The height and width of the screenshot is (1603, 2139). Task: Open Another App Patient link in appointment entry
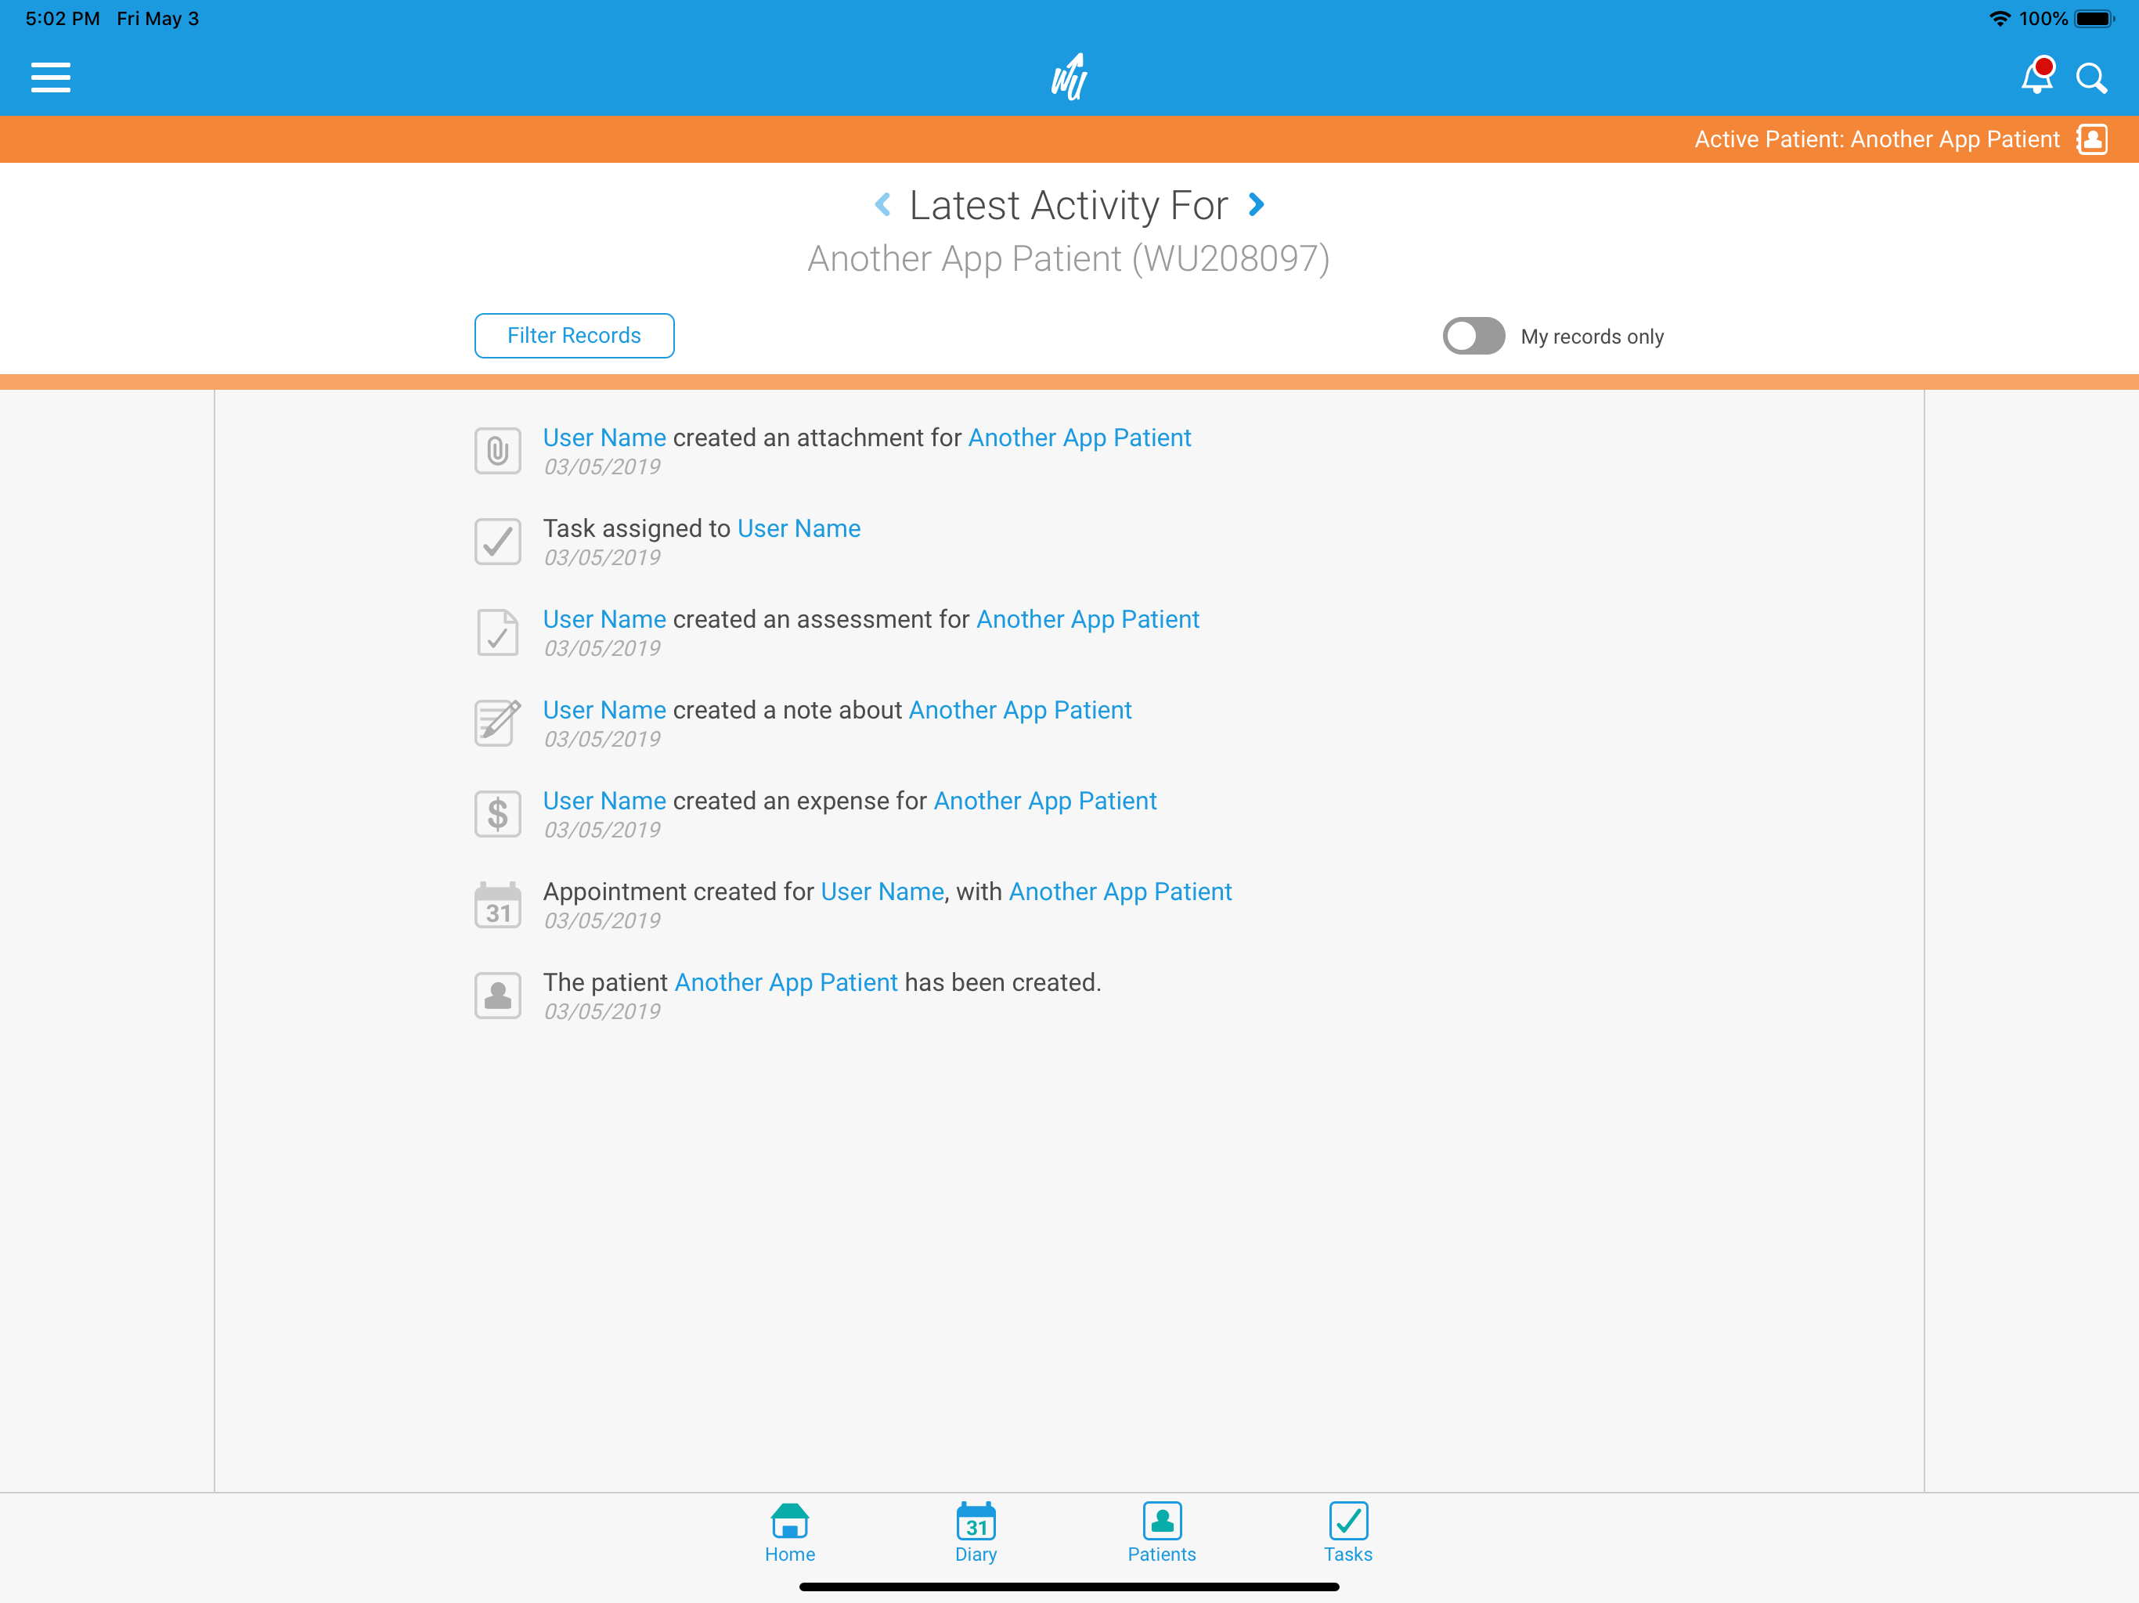pos(1120,892)
